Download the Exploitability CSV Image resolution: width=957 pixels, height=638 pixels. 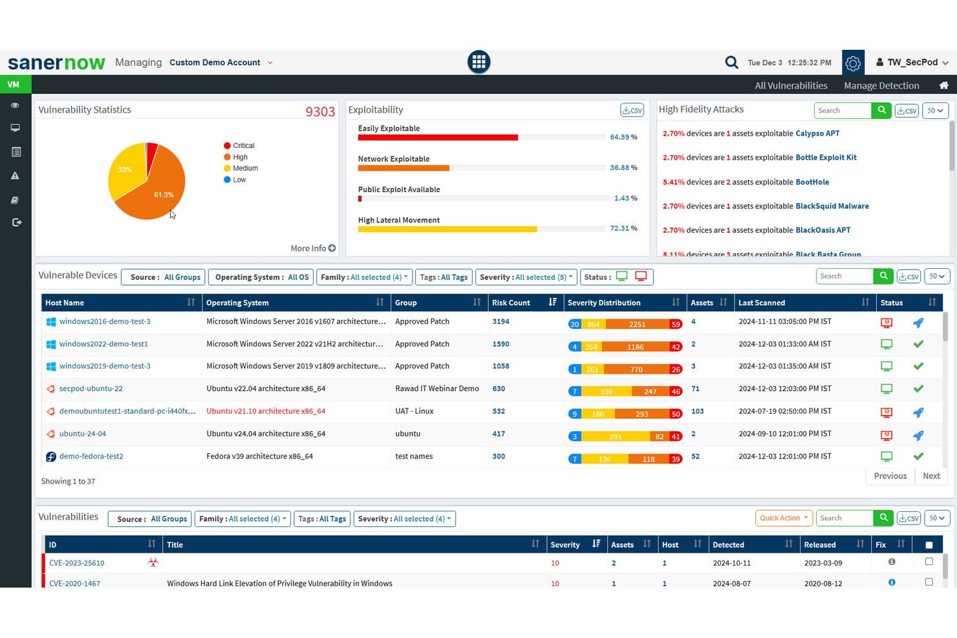632,110
